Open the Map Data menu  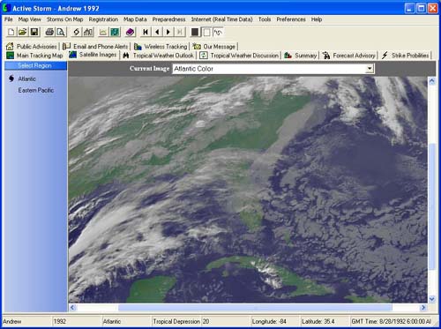[x=135, y=19]
